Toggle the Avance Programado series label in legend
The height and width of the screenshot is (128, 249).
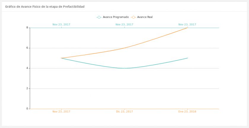pyautogui.click(x=116, y=17)
